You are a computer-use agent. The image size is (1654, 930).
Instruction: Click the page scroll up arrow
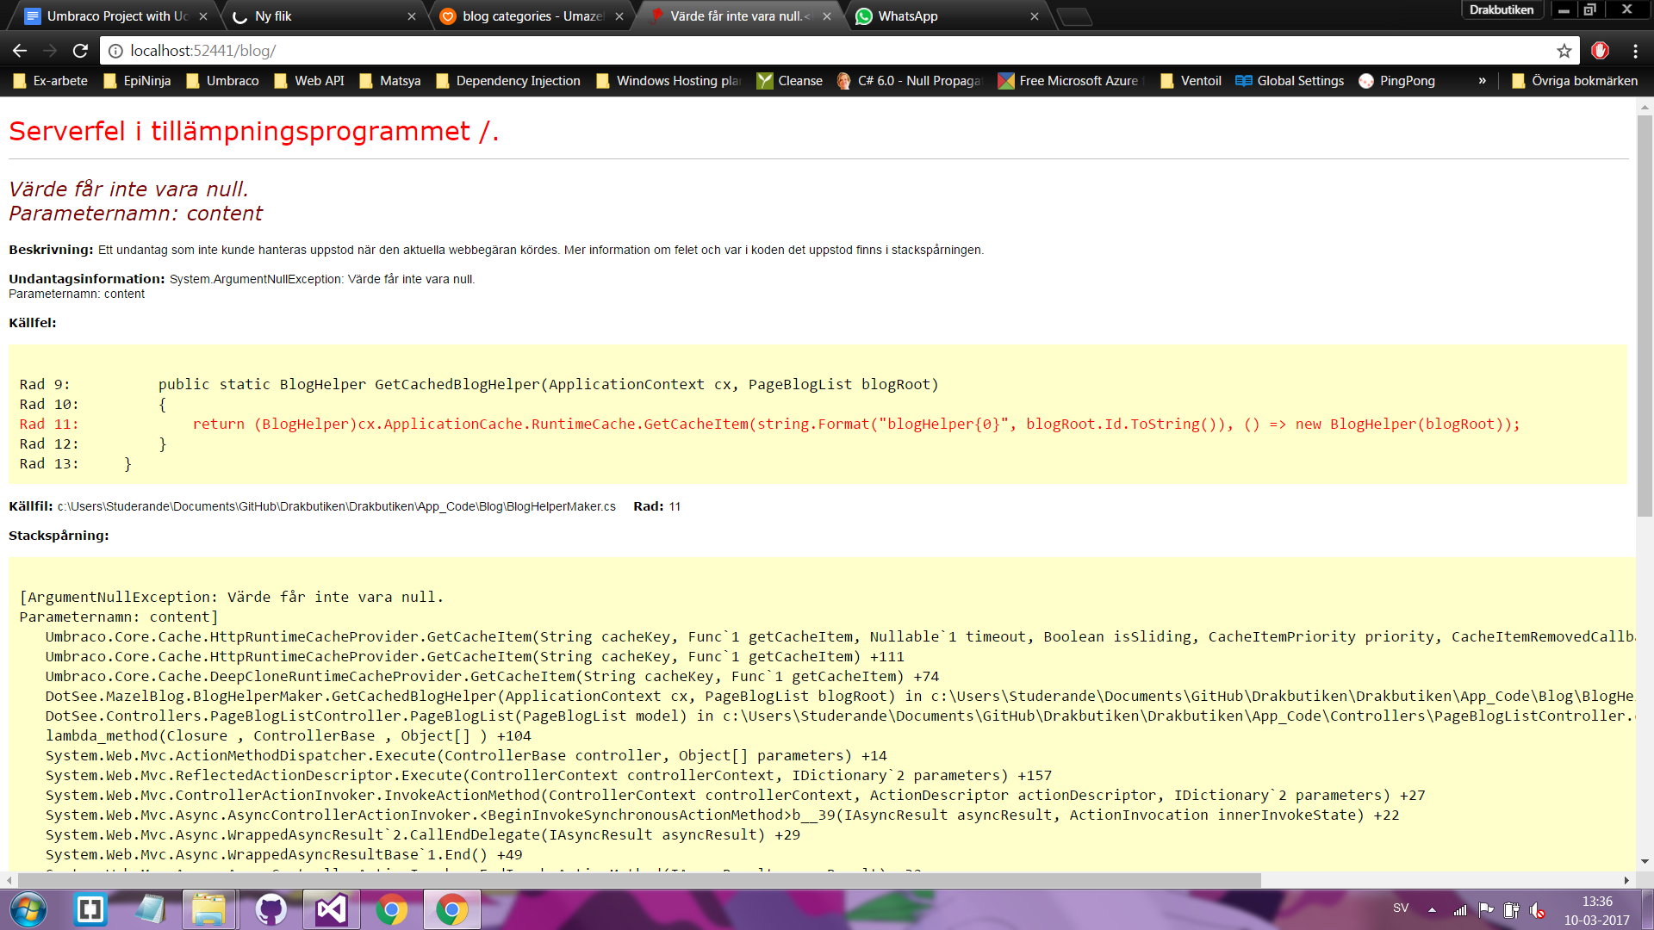(1645, 108)
